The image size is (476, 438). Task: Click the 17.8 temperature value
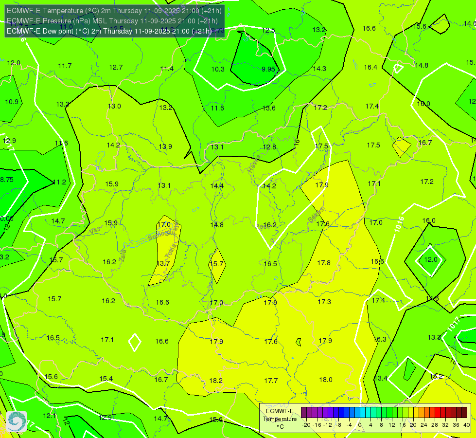click(x=324, y=263)
